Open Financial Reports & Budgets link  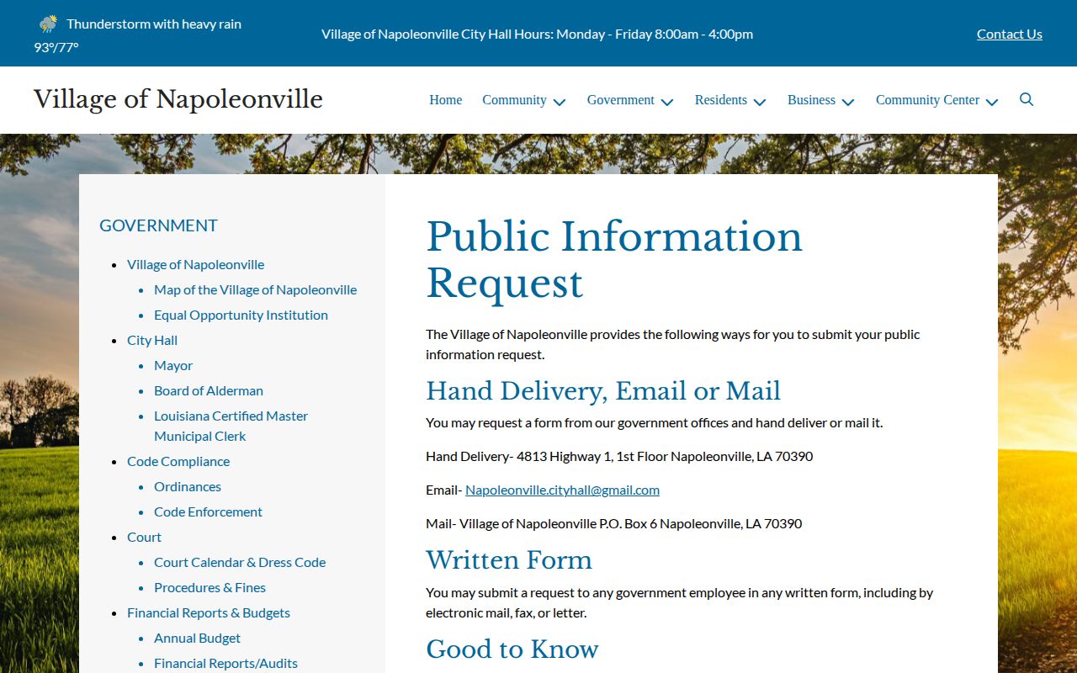[x=209, y=612]
